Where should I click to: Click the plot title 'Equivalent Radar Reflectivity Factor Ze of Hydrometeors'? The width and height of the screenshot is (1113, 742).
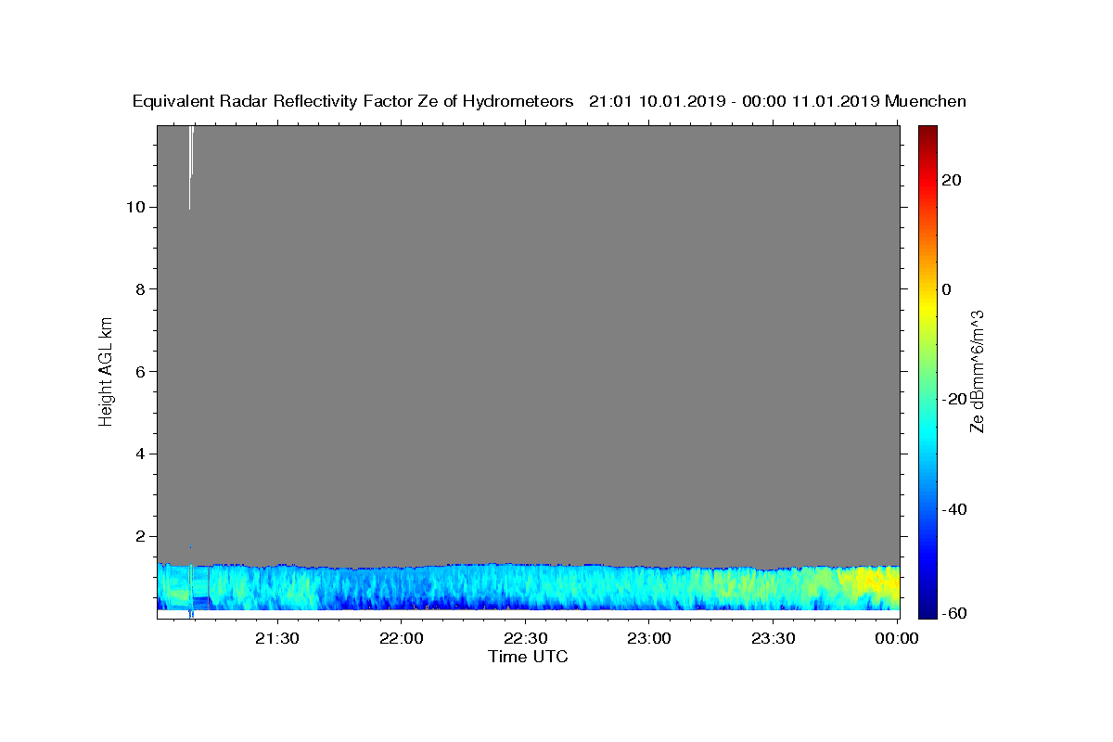pyautogui.click(x=353, y=101)
